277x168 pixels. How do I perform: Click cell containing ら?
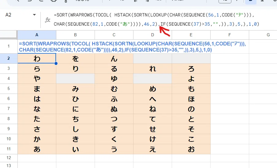(37, 68)
